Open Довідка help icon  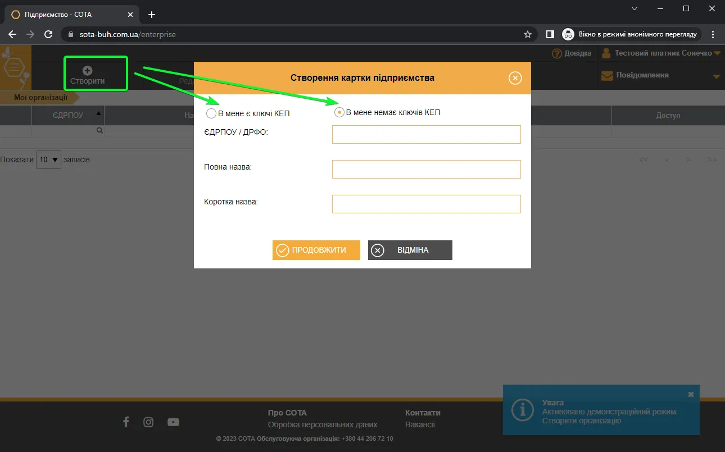tap(557, 53)
